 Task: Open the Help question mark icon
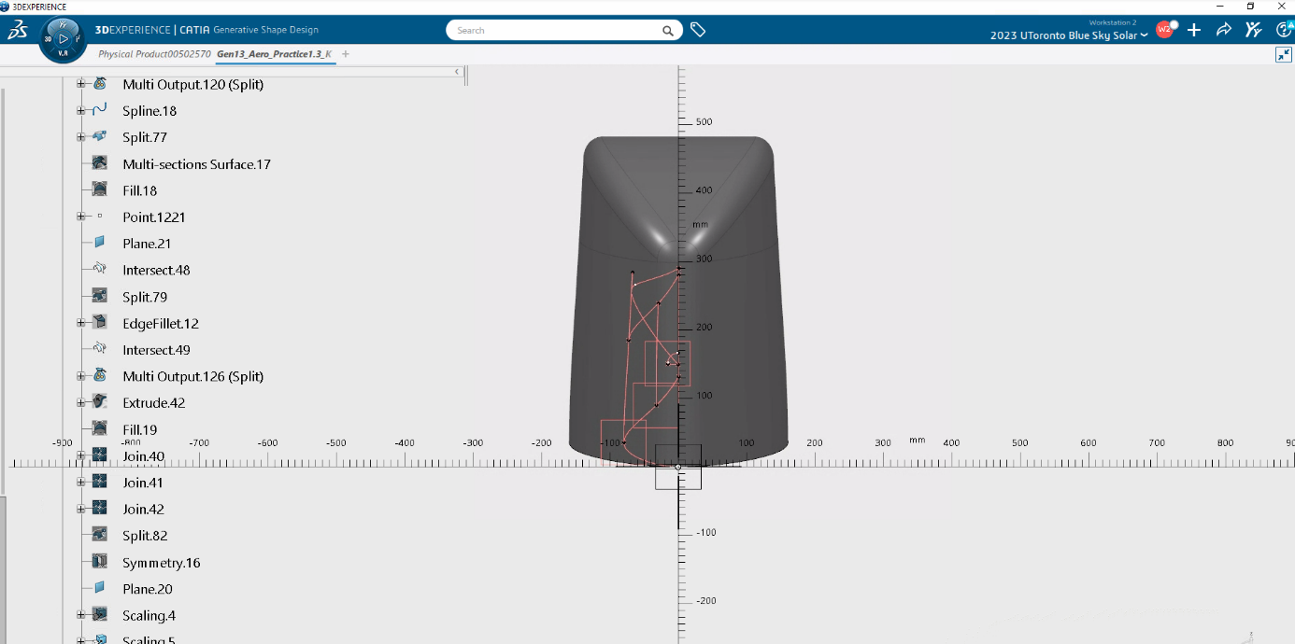pos(1284,30)
